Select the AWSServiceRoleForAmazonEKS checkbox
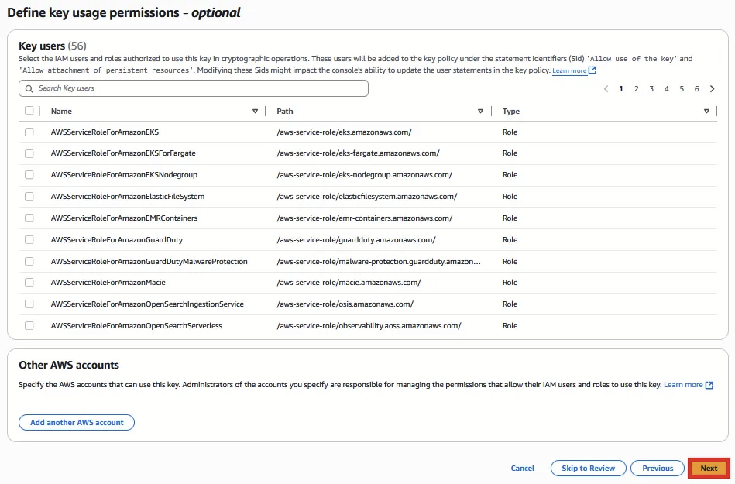 point(29,132)
